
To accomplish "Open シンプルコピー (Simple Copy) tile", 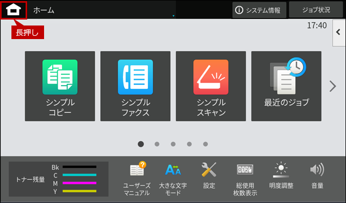I will click(60, 86).
